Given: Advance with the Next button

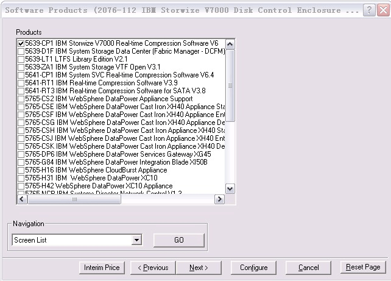Looking at the screenshot, I should 199,268.
